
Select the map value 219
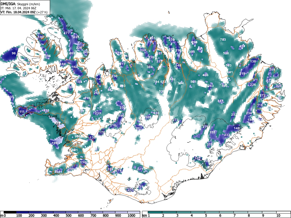[242, 74]
